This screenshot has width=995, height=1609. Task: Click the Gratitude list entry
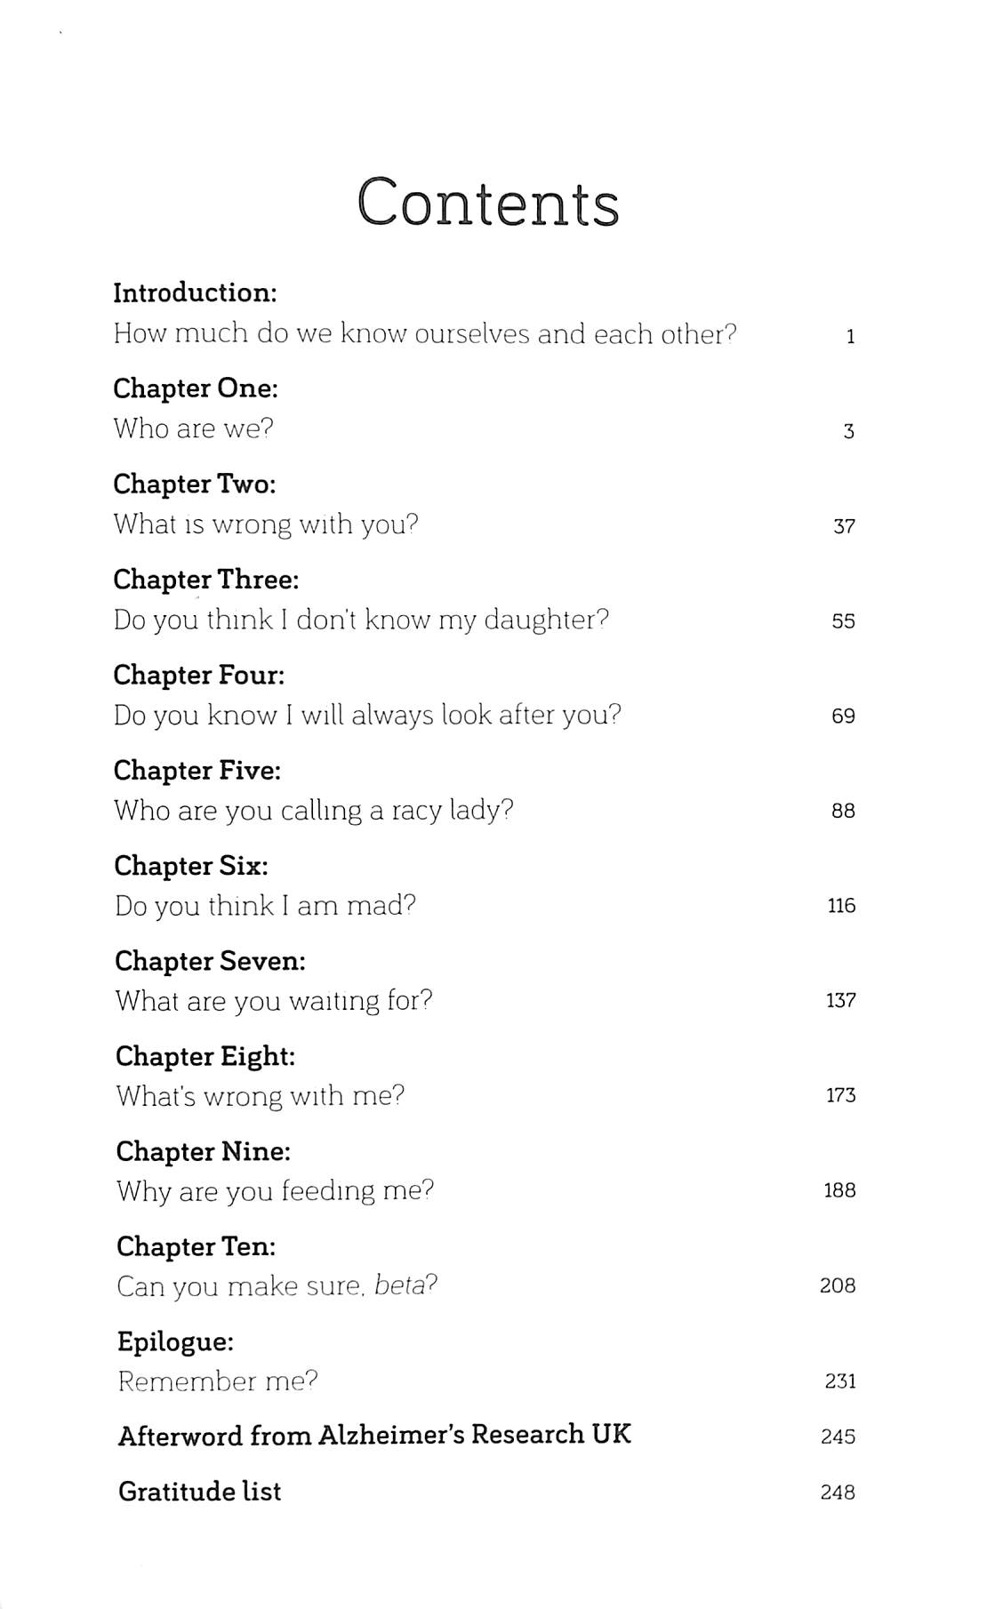[199, 1492]
